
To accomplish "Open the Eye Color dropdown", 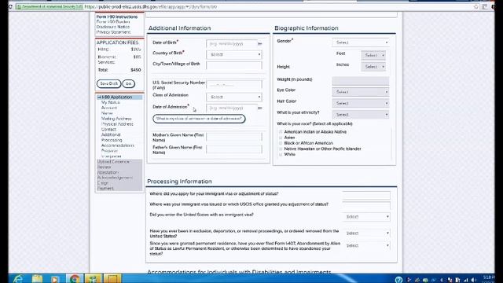I will click(361, 92).
